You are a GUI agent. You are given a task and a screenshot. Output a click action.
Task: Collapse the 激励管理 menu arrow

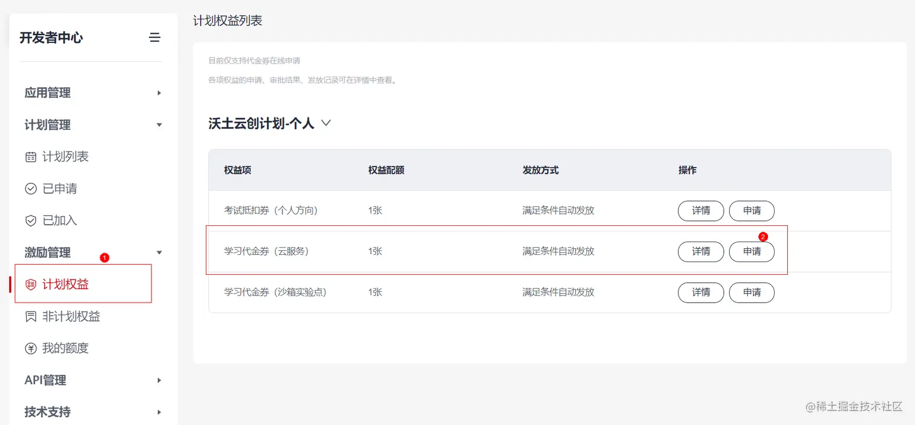tap(159, 252)
